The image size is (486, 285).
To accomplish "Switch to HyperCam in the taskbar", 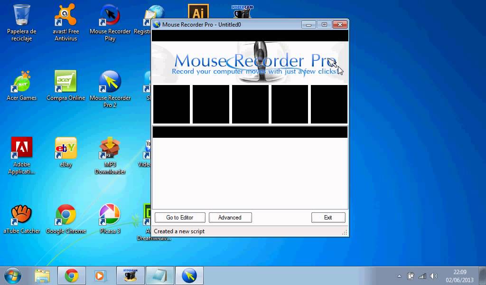I will coord(131,275).
